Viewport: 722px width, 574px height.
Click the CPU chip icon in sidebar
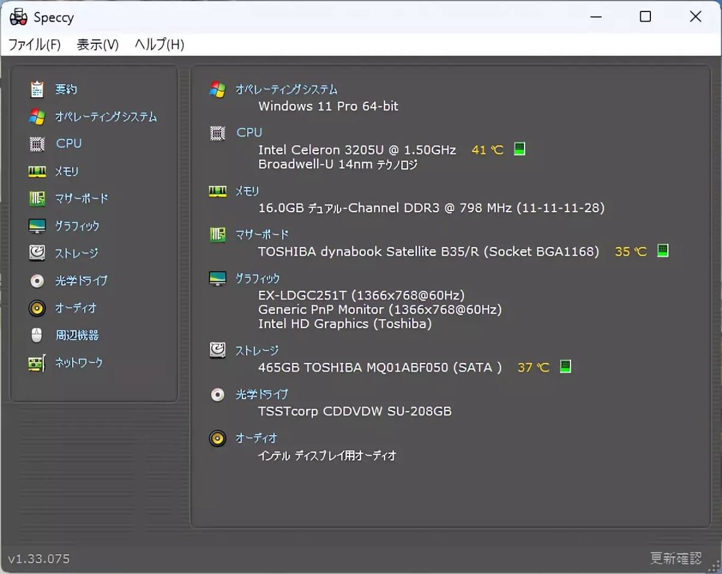37,144
